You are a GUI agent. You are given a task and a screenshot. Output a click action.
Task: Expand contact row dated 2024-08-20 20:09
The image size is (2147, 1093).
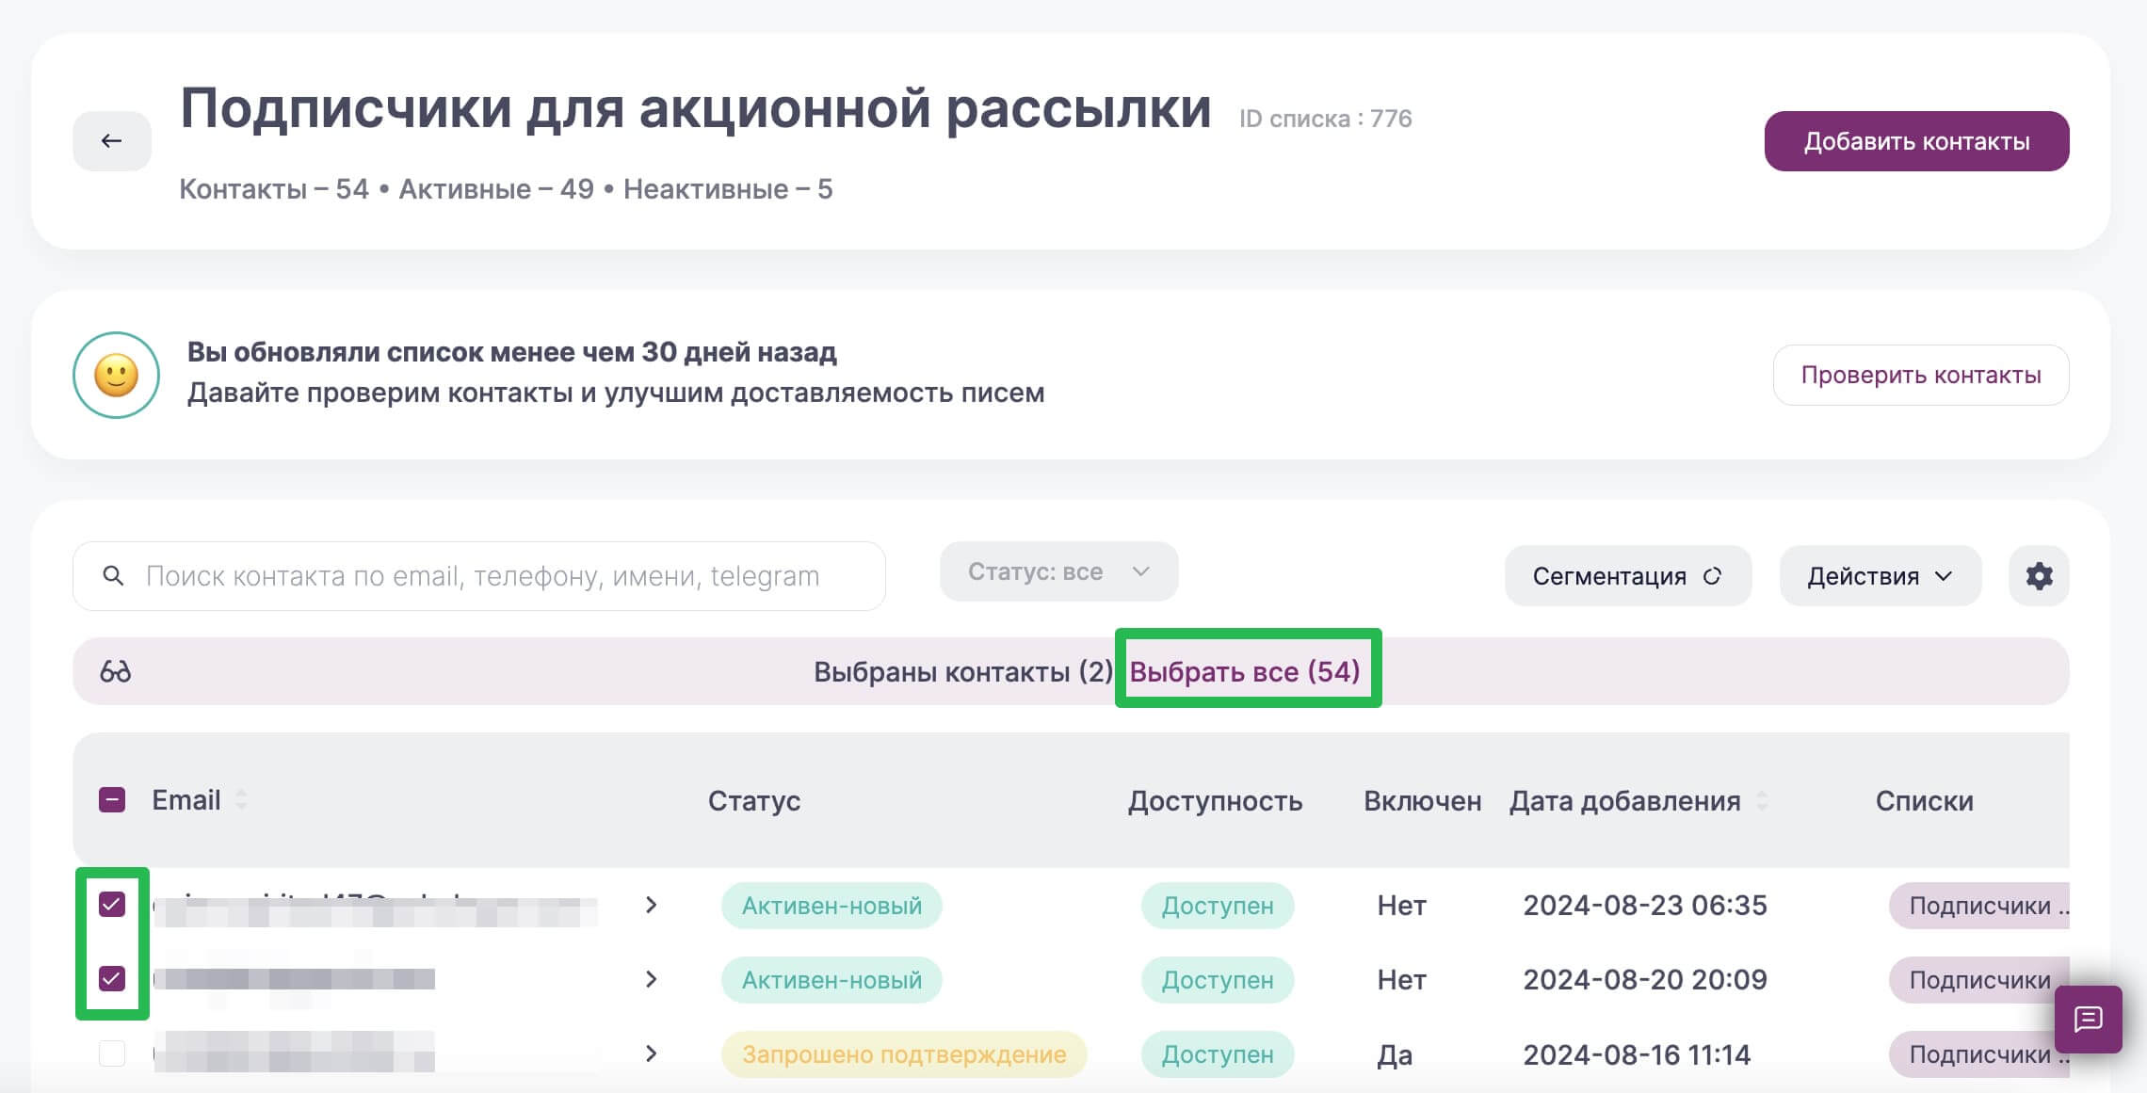pyautogui.click(x=651, y=979)
